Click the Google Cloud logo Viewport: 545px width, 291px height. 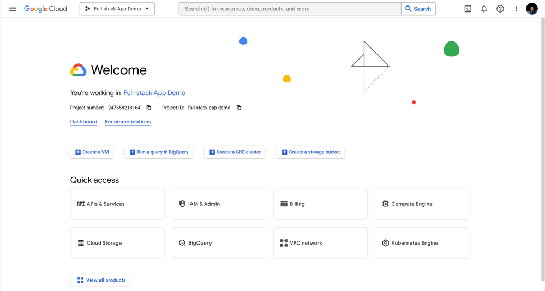tap(45, 9)
